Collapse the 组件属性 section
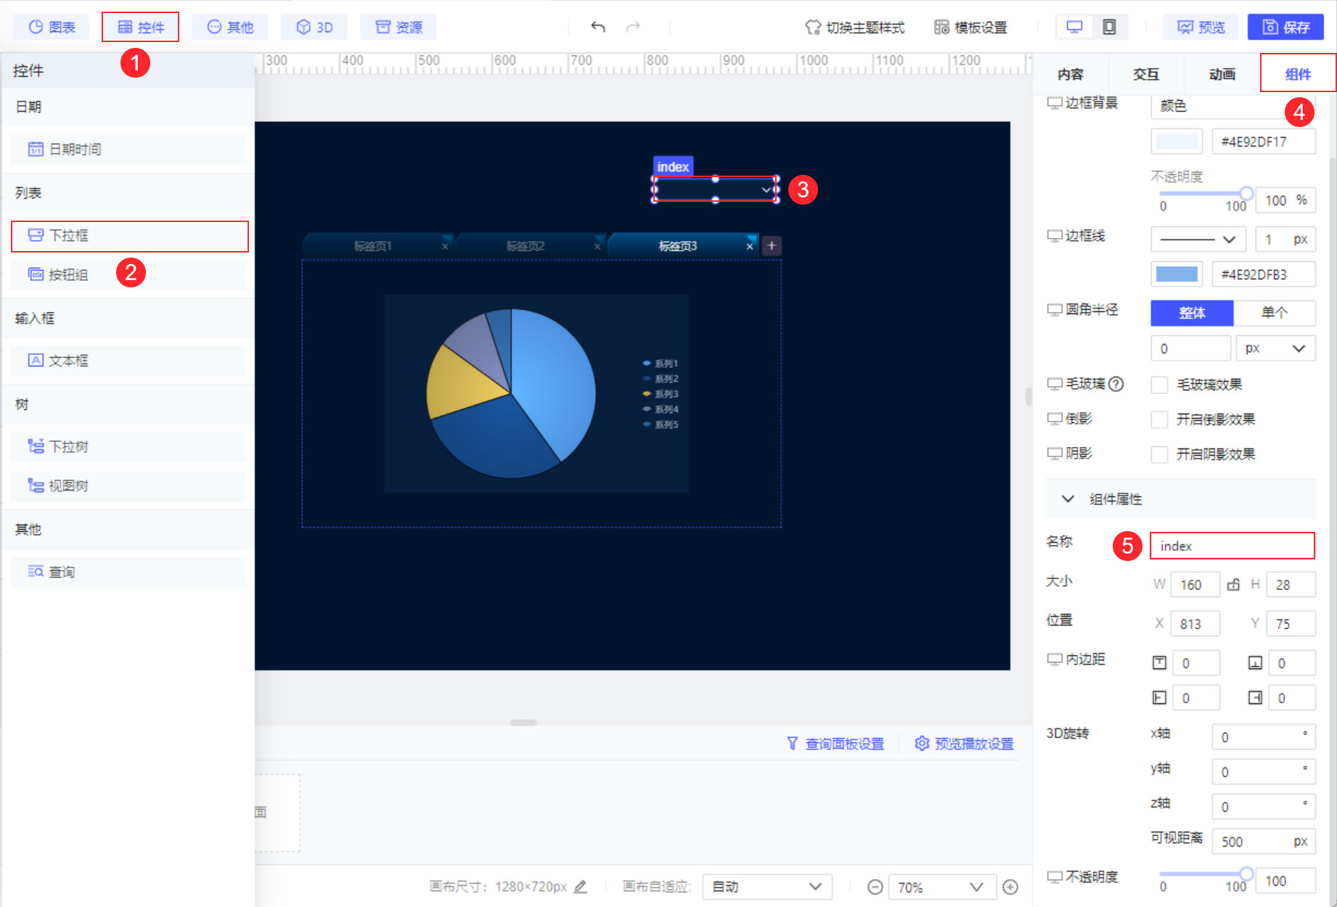This screenshot has height=907, width=1337. coord(1068,498)
